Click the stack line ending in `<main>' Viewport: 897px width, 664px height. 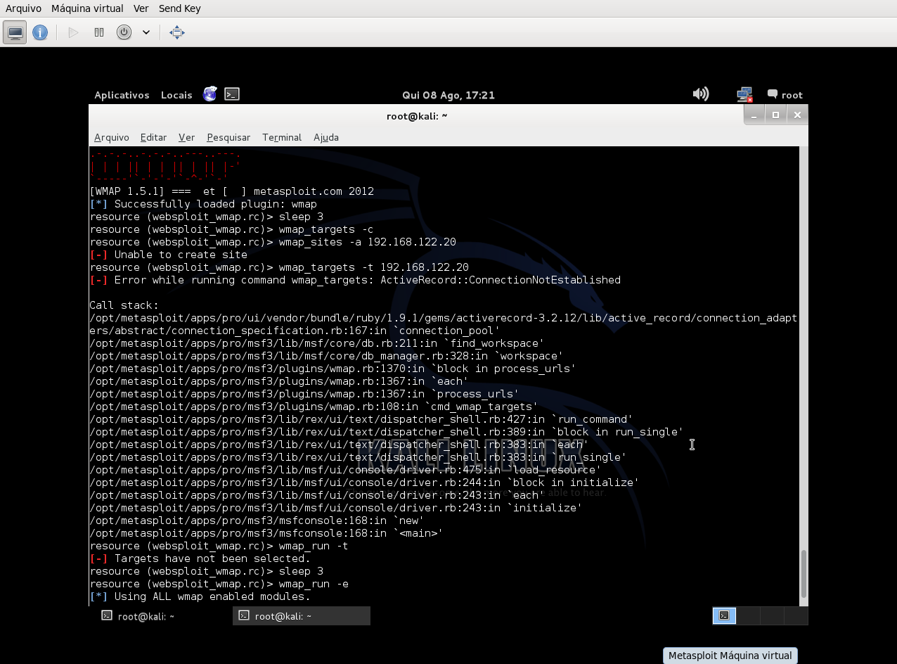coord(266,533)
